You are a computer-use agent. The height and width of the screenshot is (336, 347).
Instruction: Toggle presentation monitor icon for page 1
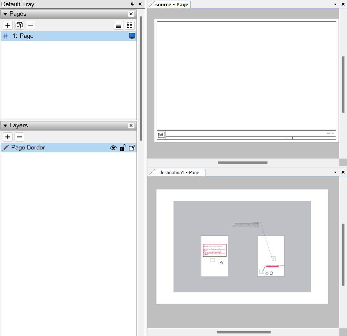click(x=132, y=36)
